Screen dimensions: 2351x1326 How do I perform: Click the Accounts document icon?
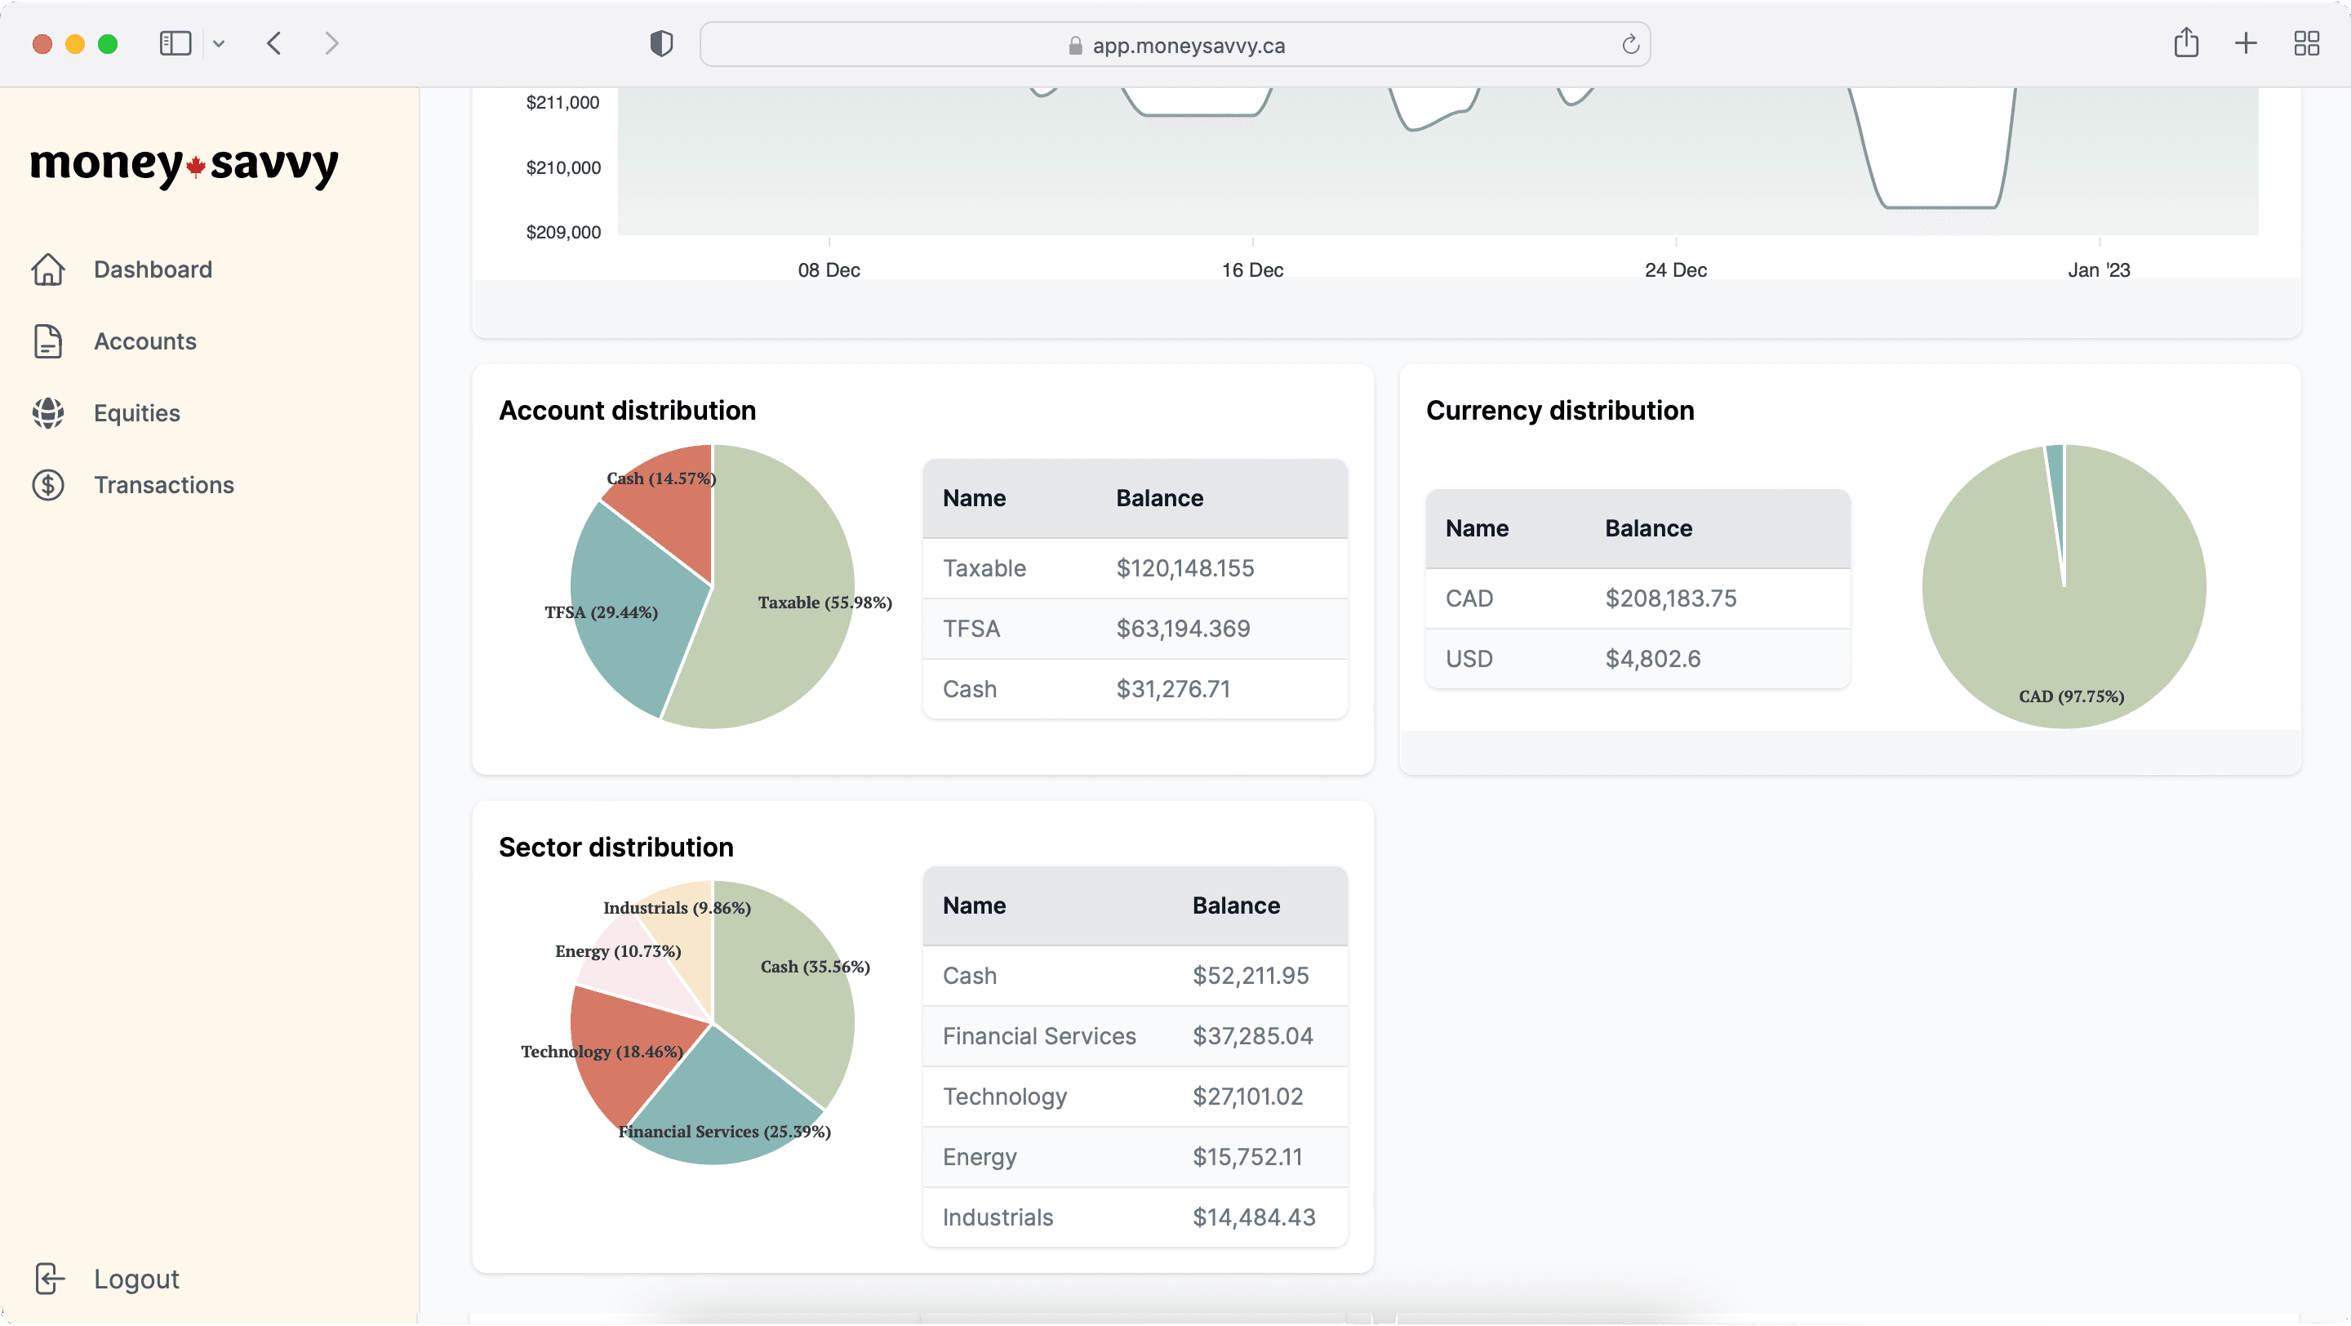tap(48, 341)
